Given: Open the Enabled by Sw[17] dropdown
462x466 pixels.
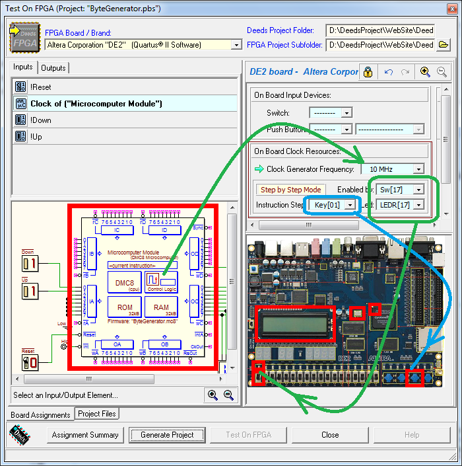Looking at the screenshot, I should click(x=418, y=190).
